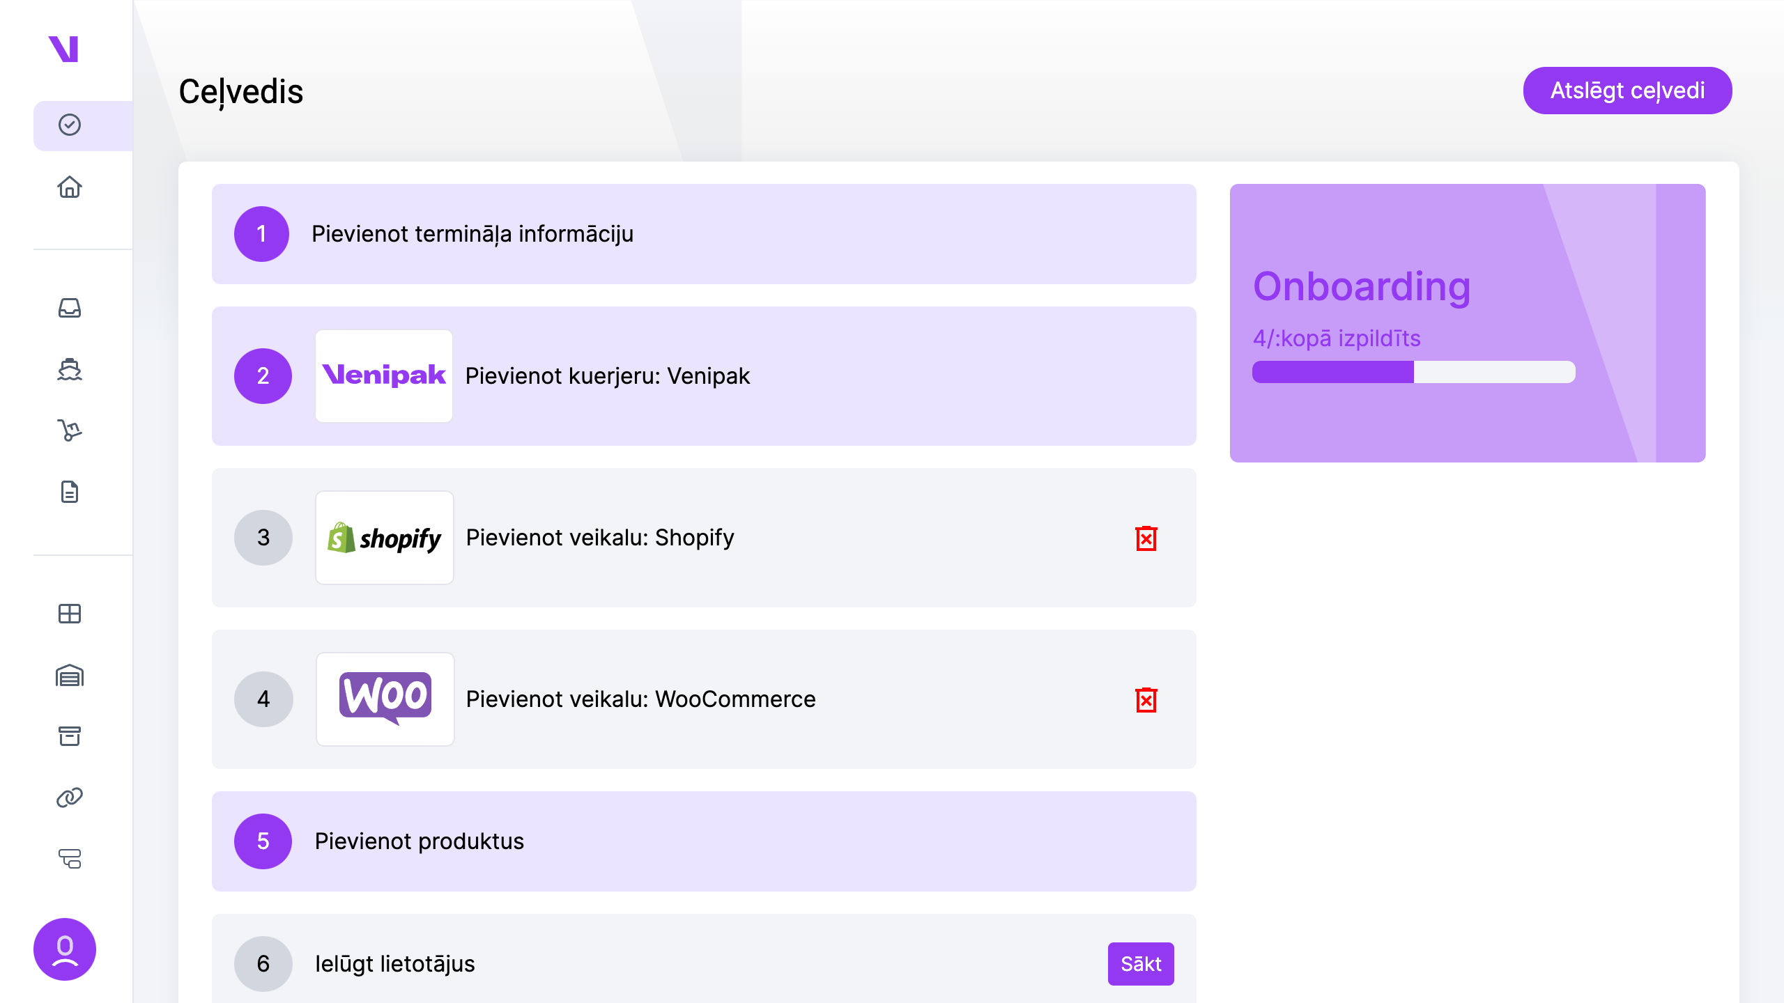This screenshot has height=1003, width=1784.
Task: Go to home icon in sidebar
Action: click(70, 187)
